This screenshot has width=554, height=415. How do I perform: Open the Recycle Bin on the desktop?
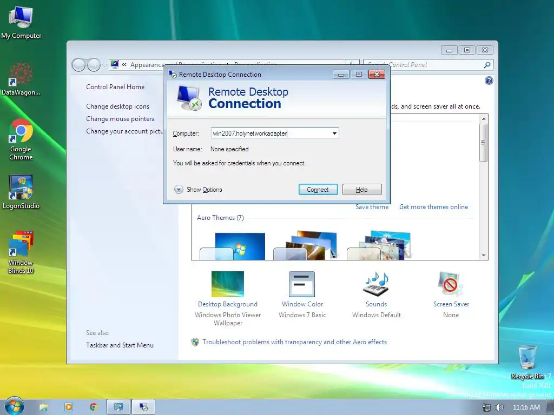pos(527,362)
